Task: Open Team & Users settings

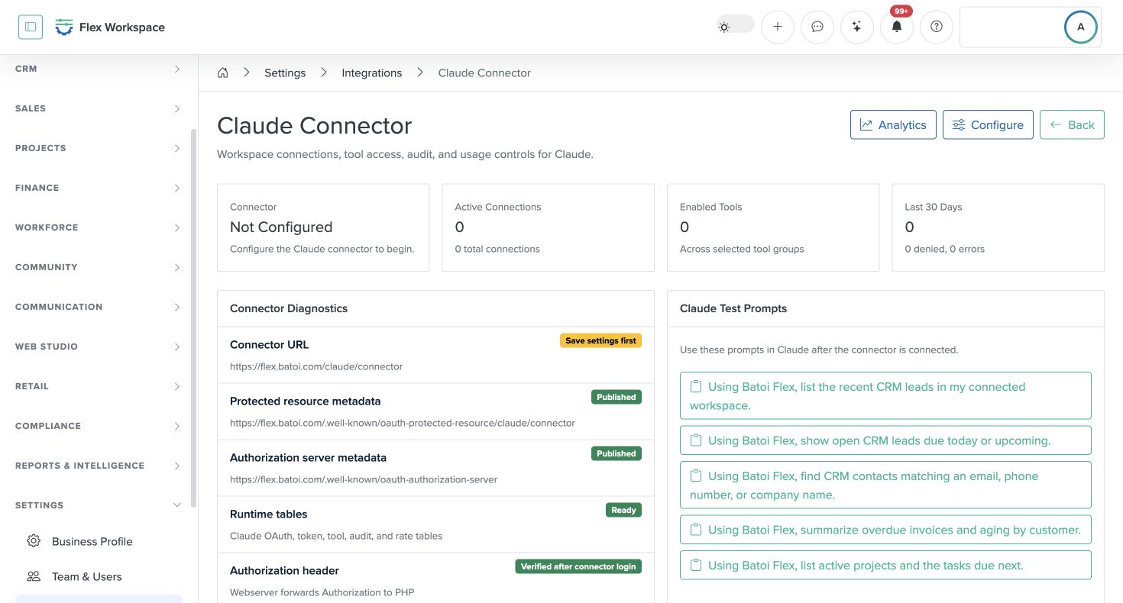Action: coord(99,576)
